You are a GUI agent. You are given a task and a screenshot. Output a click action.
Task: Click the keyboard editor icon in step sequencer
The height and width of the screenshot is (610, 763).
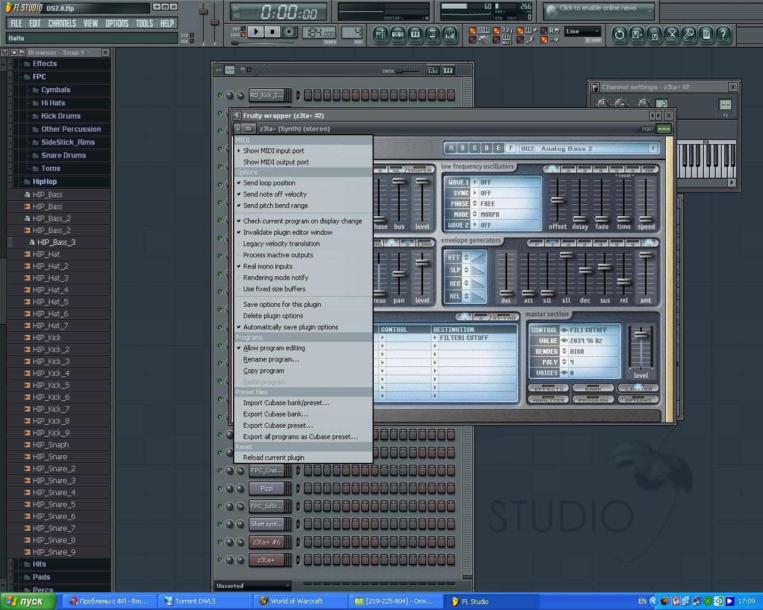click(x=448, y=70)
